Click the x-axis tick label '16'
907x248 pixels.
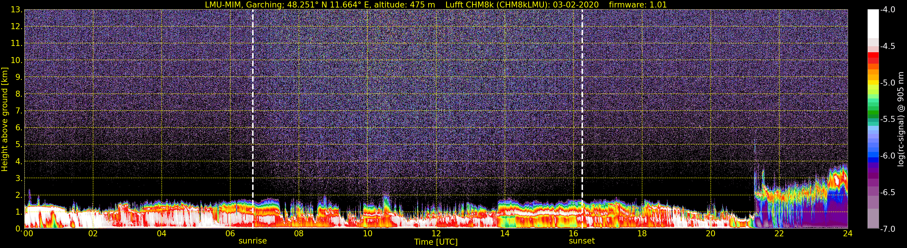click(x=573, y=234)
